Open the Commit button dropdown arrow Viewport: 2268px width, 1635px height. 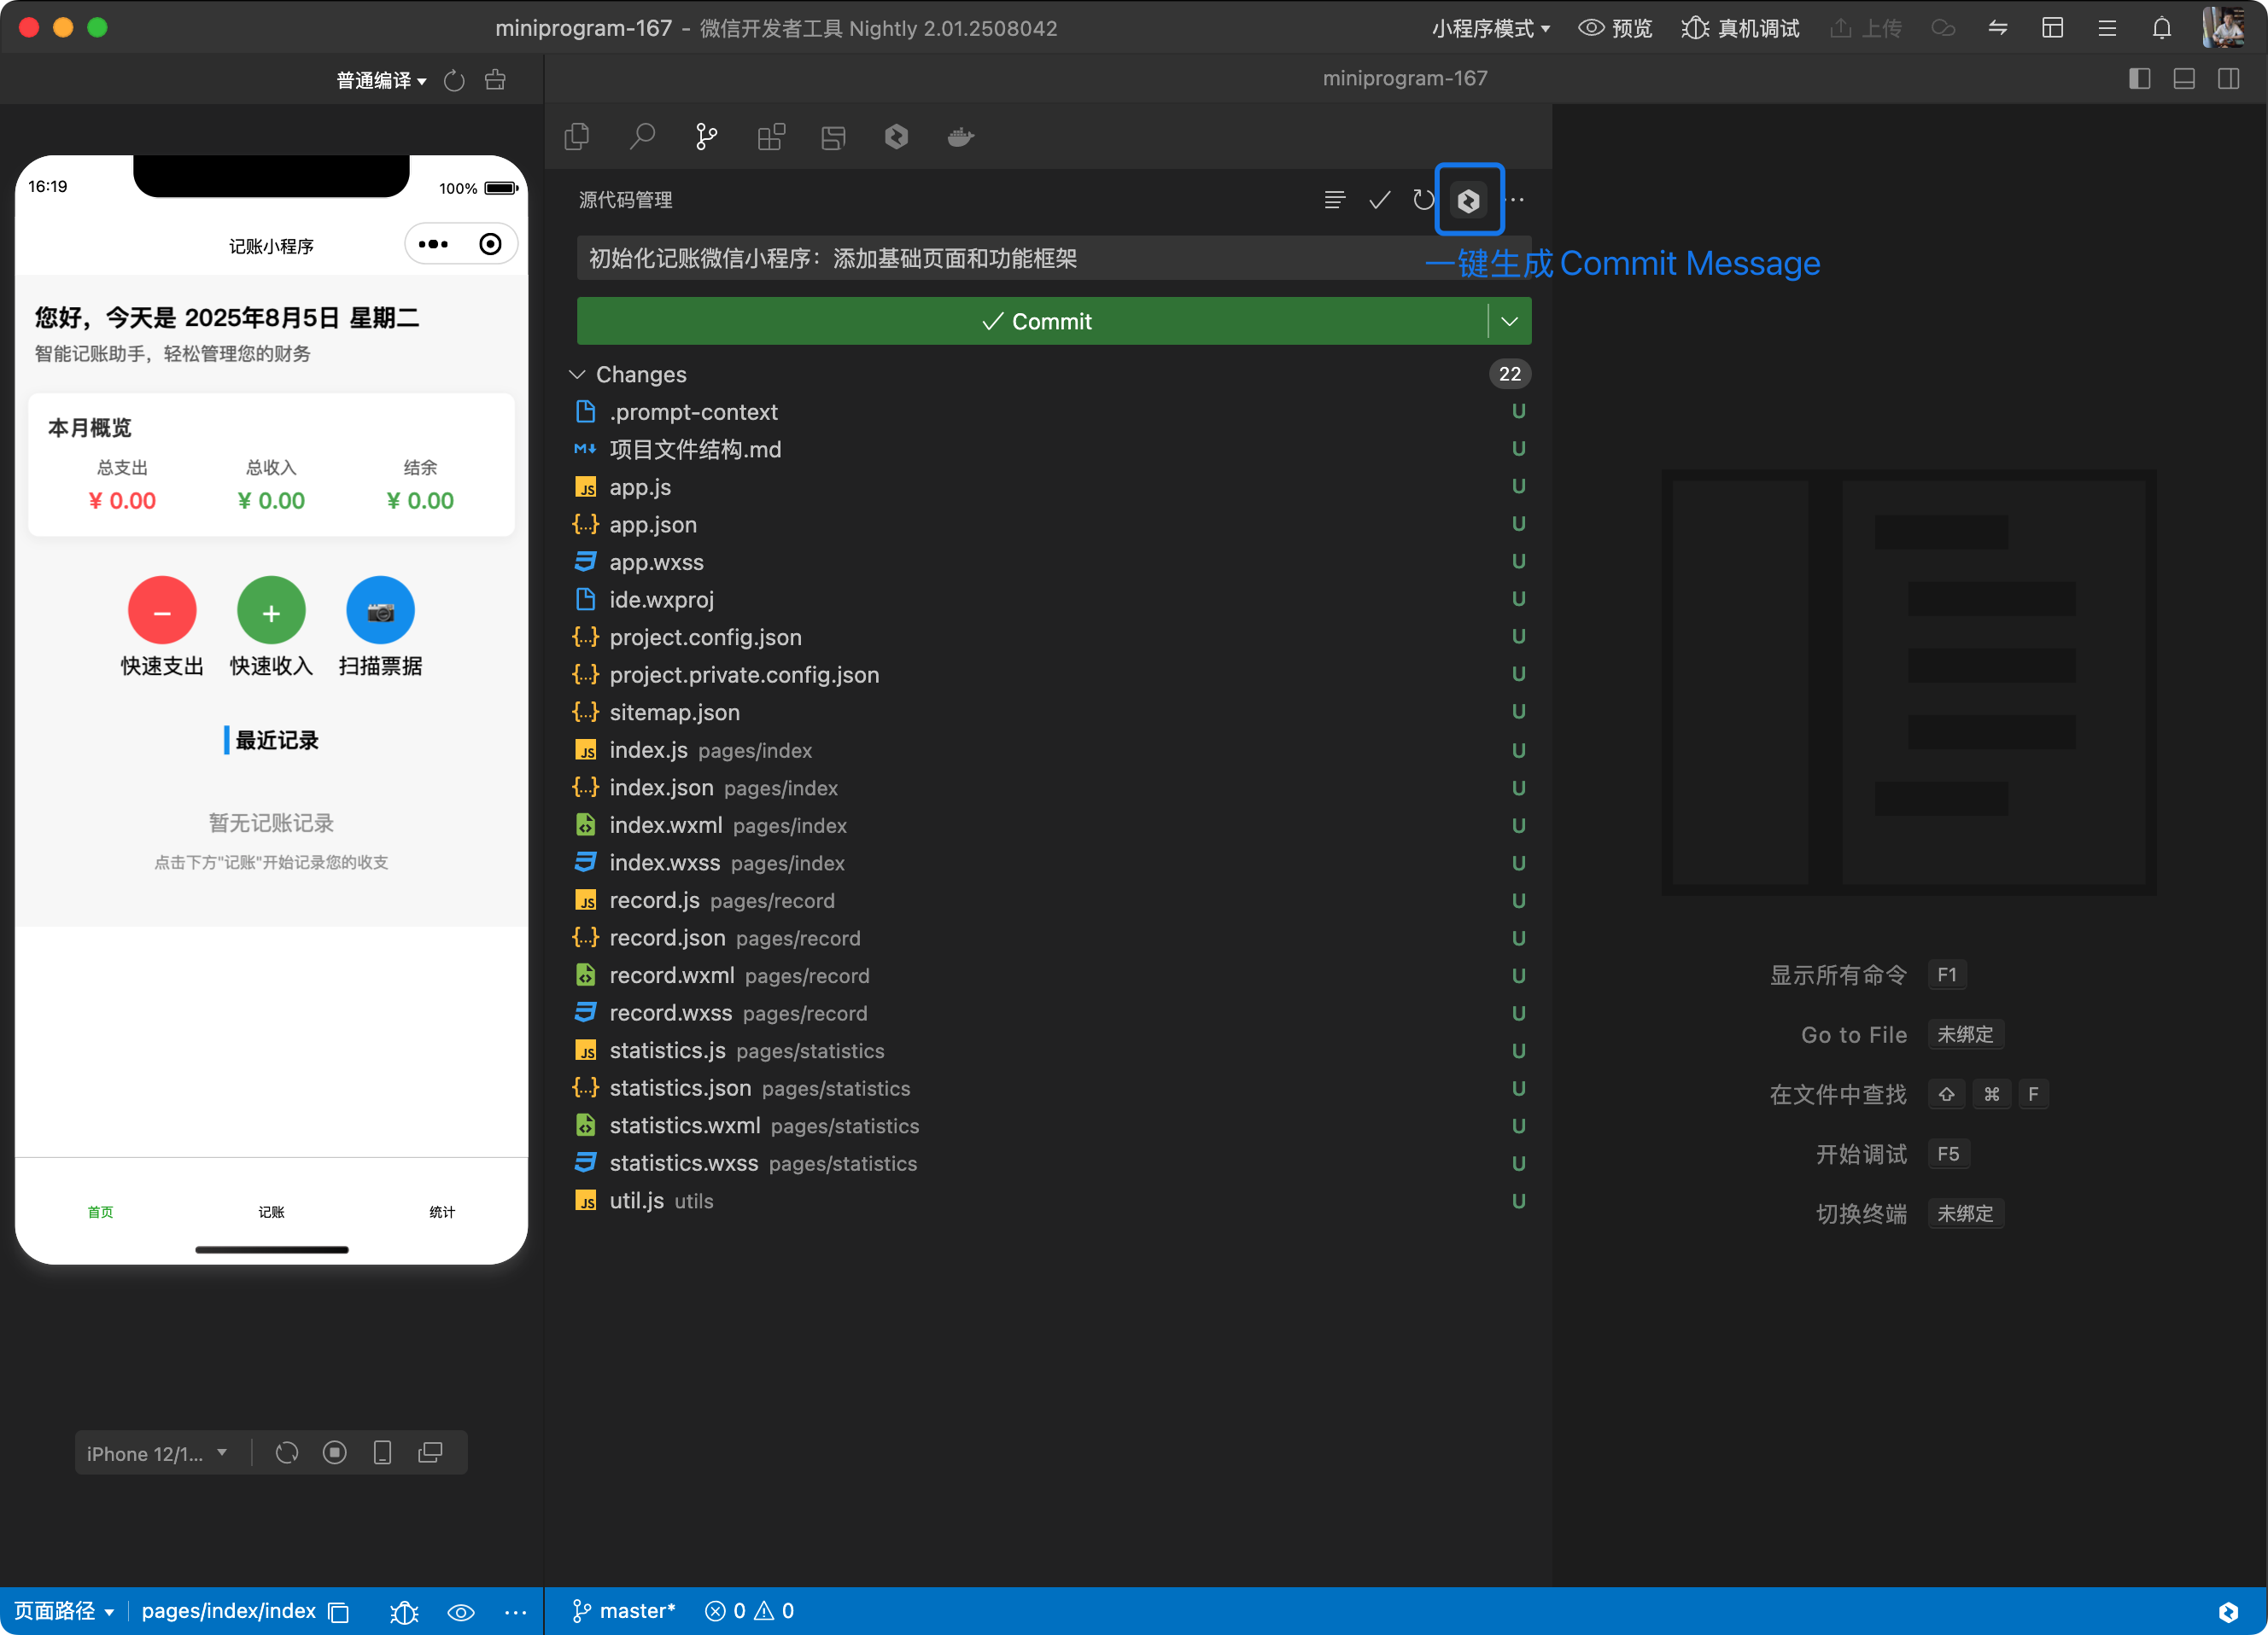pos(1509,321)
